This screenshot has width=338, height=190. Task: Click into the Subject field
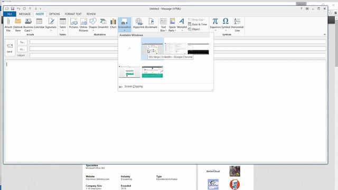coord(178,56)
